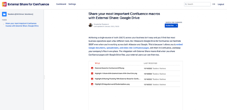
Task: Sort by the LAST MODIFIED column header
Action: (x=150, y=63)
